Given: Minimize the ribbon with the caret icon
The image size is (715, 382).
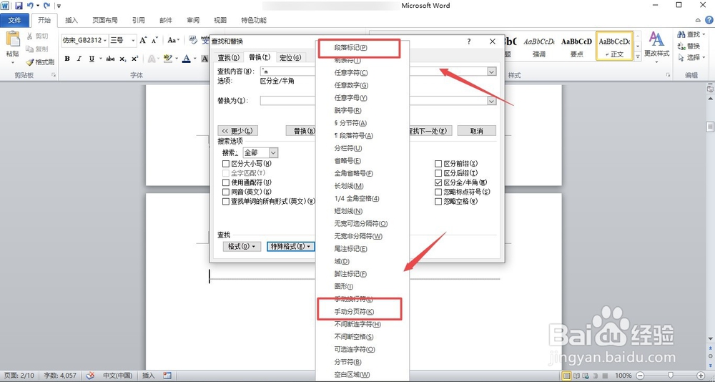Looking at the screenshot, I should tap(698, 20).
